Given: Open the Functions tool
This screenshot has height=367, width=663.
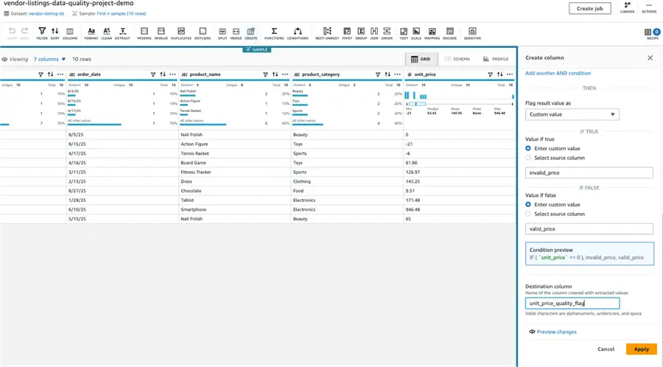Looking at the screenshot, I should pos(274,33).
